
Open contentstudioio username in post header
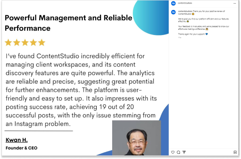point(185,3)
